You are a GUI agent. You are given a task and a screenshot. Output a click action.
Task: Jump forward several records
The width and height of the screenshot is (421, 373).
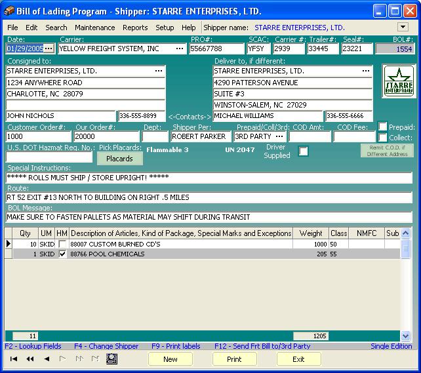79,359
